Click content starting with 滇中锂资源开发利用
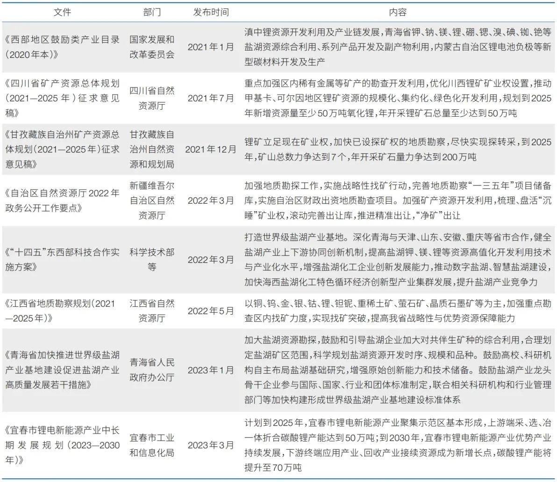557x482 pixels. click(x=398, y=47)
